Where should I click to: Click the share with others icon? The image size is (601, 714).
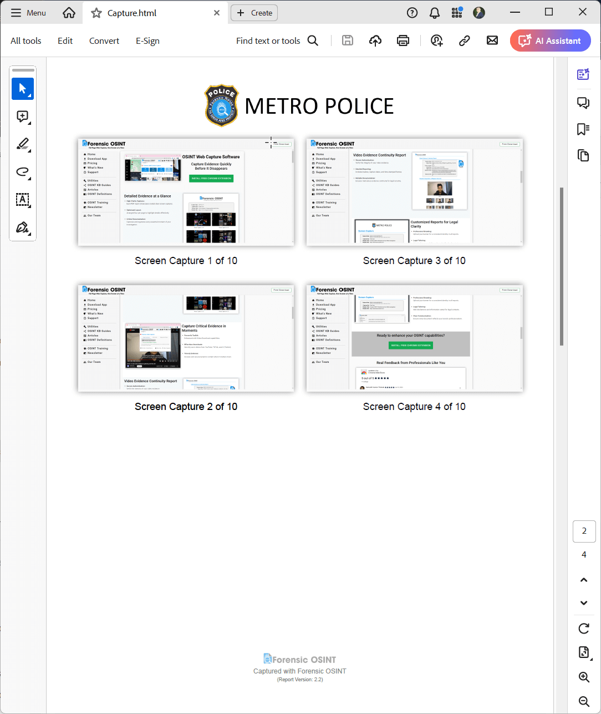tap(437, 40)
